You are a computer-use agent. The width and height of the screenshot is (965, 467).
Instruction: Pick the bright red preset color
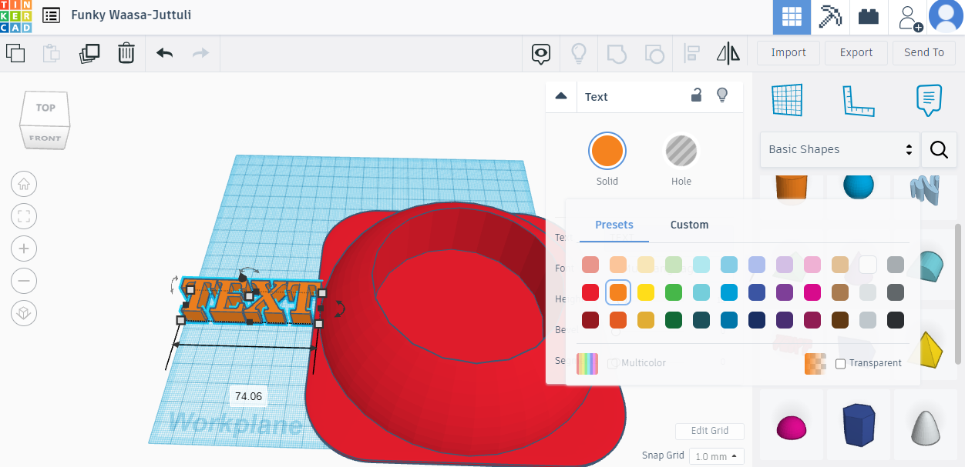pyautogui.click(x=590, y=292)
